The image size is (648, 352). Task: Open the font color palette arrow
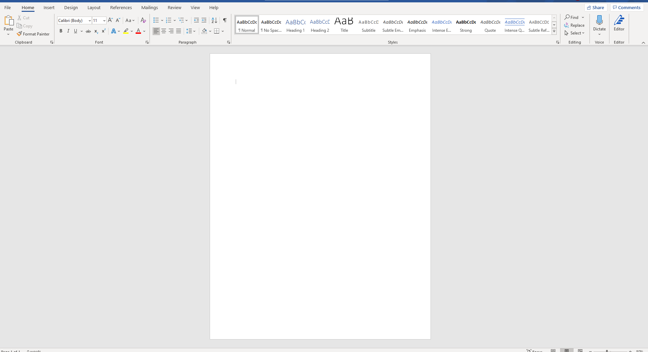144,31
